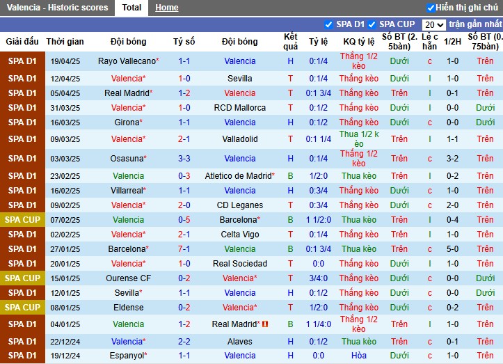Click 'Thua 1/2 kèo' in the Valladolid row

359,139
